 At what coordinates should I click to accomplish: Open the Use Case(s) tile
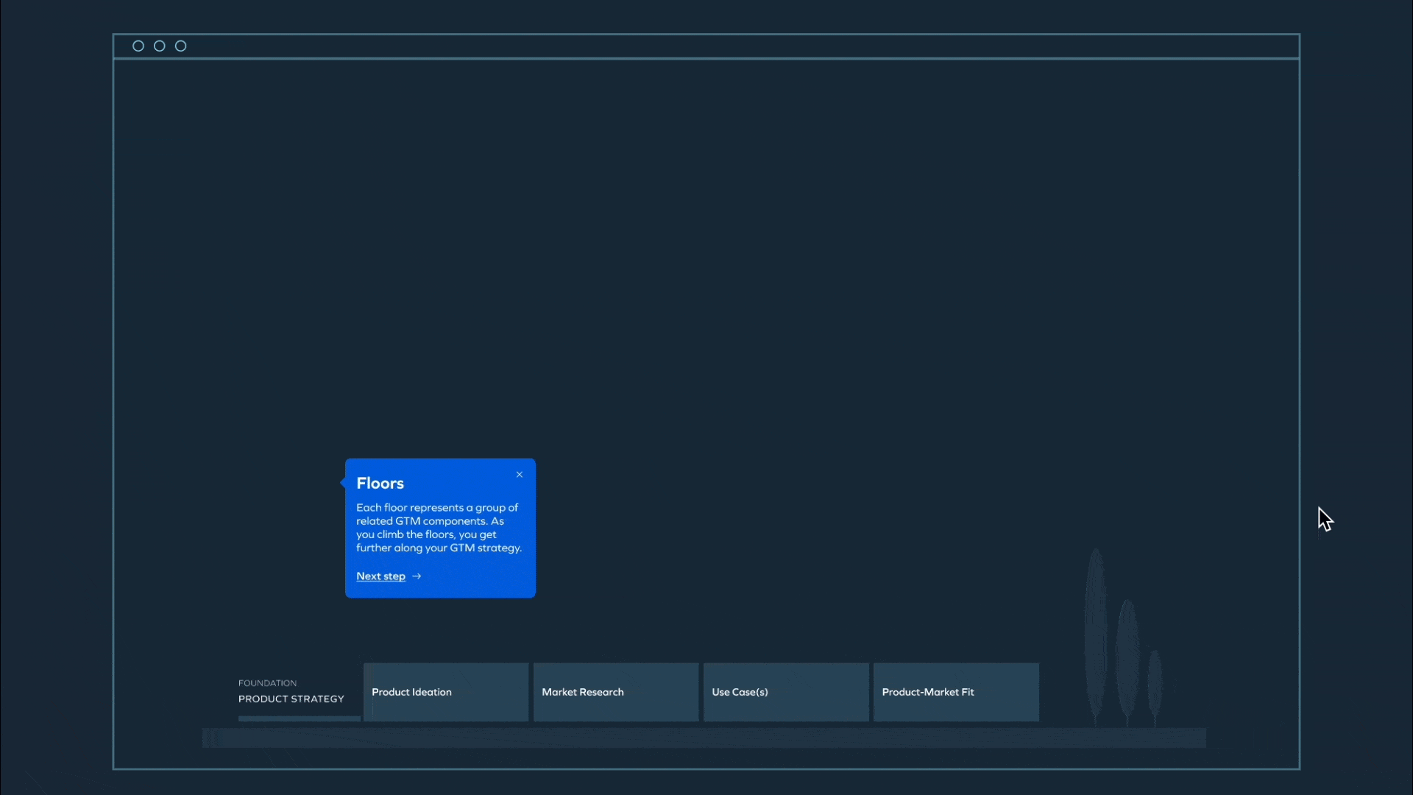[x=786, y=692]
